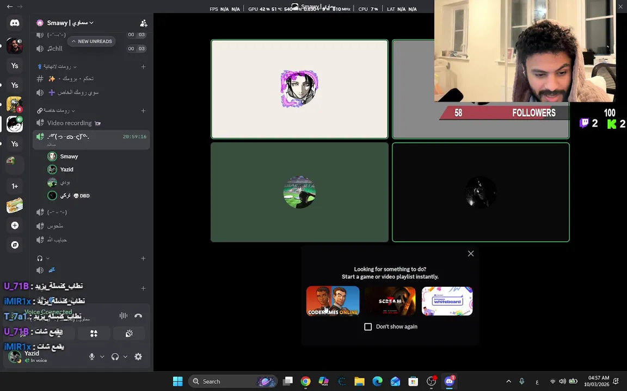Viewport: 627px width, 391px height.
Task: Open the 1+ folder in the server list
Action: click(15, 186)
